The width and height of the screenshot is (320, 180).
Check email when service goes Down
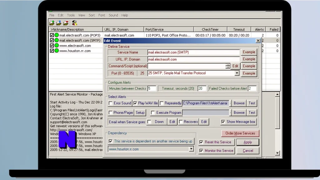149,122
